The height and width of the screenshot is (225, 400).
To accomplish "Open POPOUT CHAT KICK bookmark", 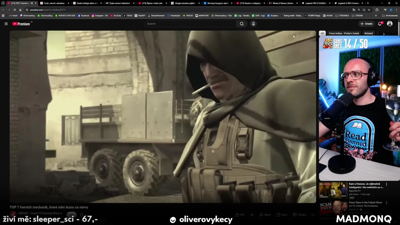I will 65,16.
